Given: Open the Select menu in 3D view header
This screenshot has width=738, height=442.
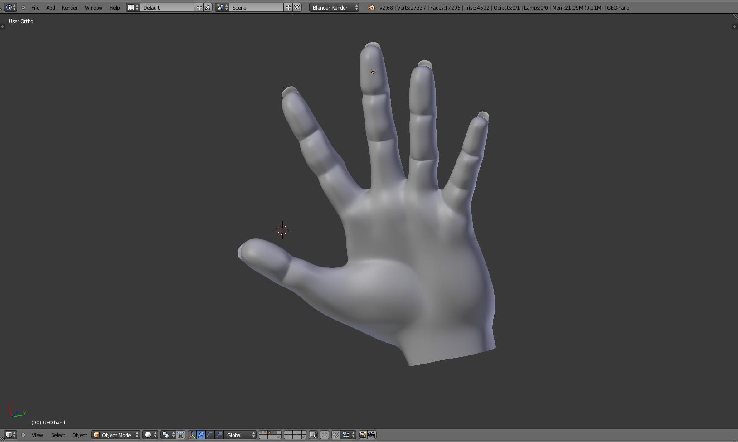Looking at the screenshot, I should click(58, 435).
